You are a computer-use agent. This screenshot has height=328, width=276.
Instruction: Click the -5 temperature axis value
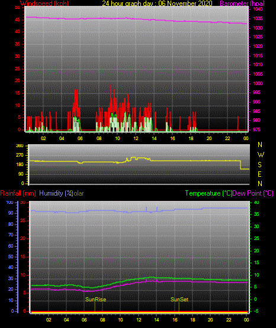[x=256, y=311]
